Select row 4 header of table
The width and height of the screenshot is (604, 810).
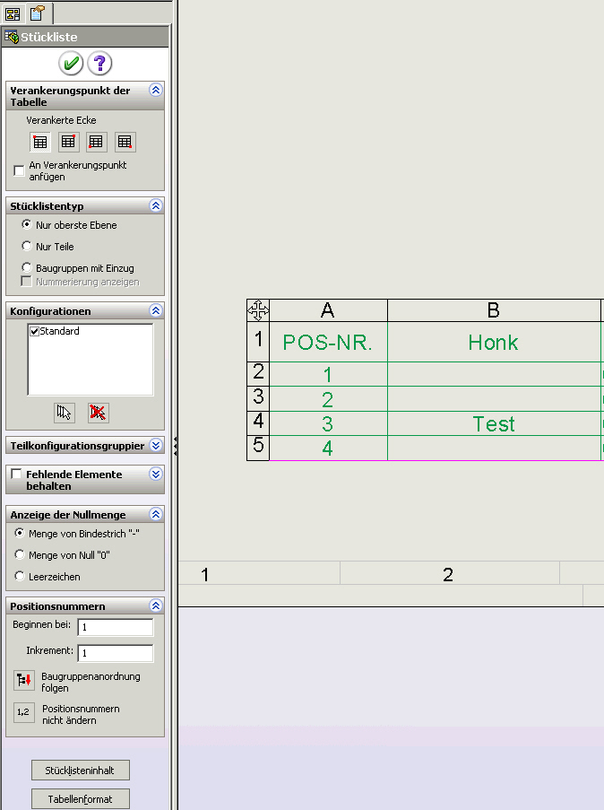click(258, 423)
